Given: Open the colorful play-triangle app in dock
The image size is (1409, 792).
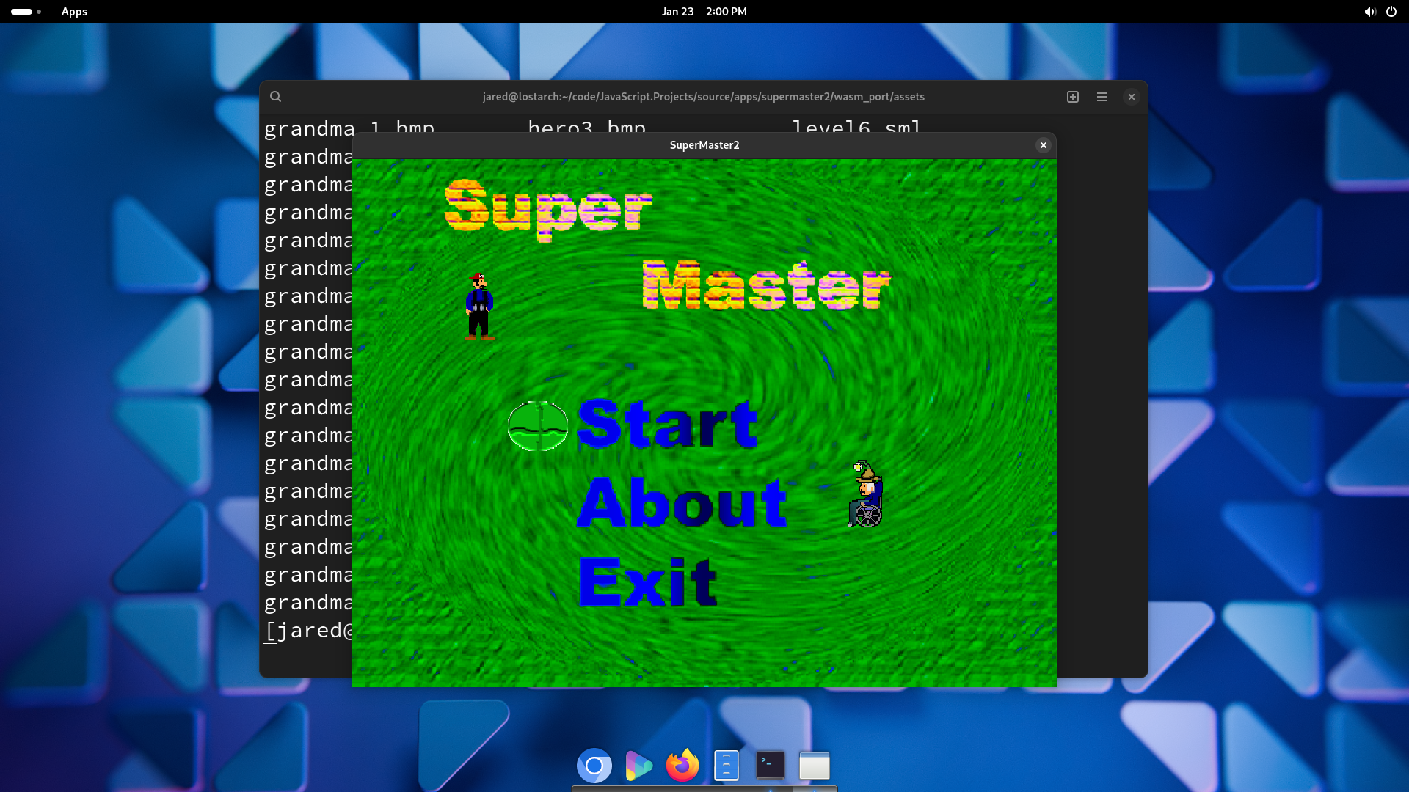Looking at the screenshot, I should tap(638, 766).
